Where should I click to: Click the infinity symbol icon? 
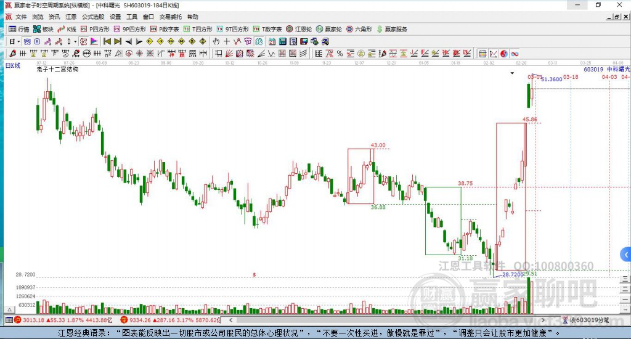[x=515, y=54]
